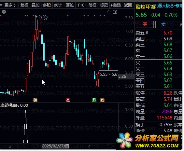Viewport: 184px width, 151px height.
Task: Click the 叠加 toolbar item
Action: pos(35,5)
